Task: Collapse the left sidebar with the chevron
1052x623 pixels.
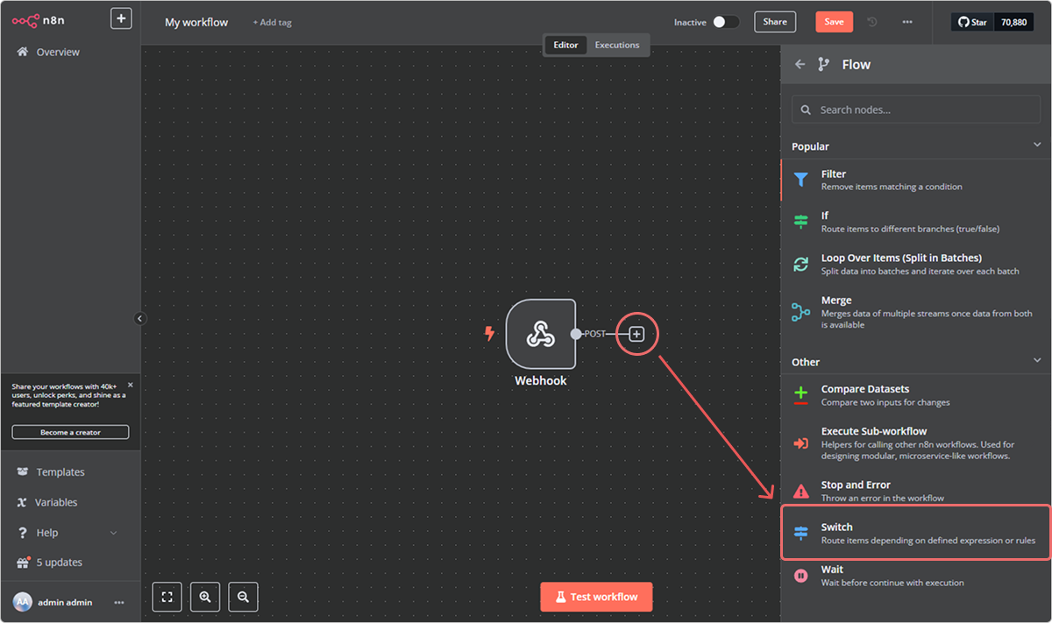Action: click(140, 319)
